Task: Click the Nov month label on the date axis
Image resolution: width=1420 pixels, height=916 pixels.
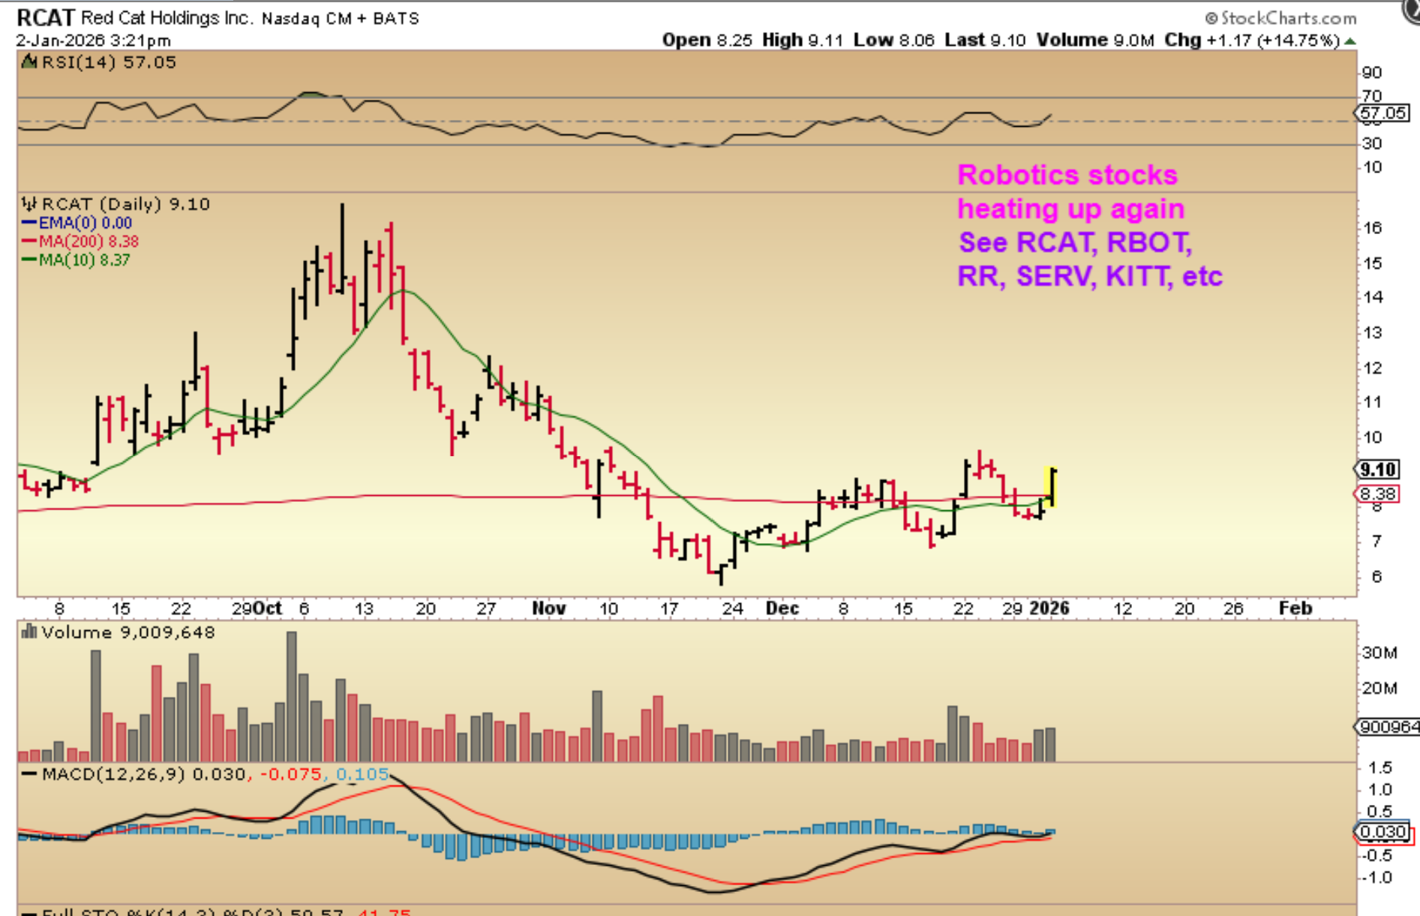Action: (x=548, y=608)
